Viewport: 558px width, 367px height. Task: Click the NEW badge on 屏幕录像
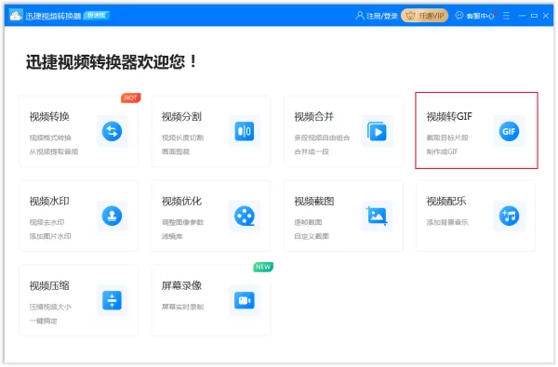[x=263, y=267]
